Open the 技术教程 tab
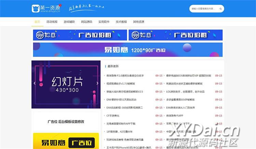Viewport: 256px width, 149px height. click(x=121, y=22)
